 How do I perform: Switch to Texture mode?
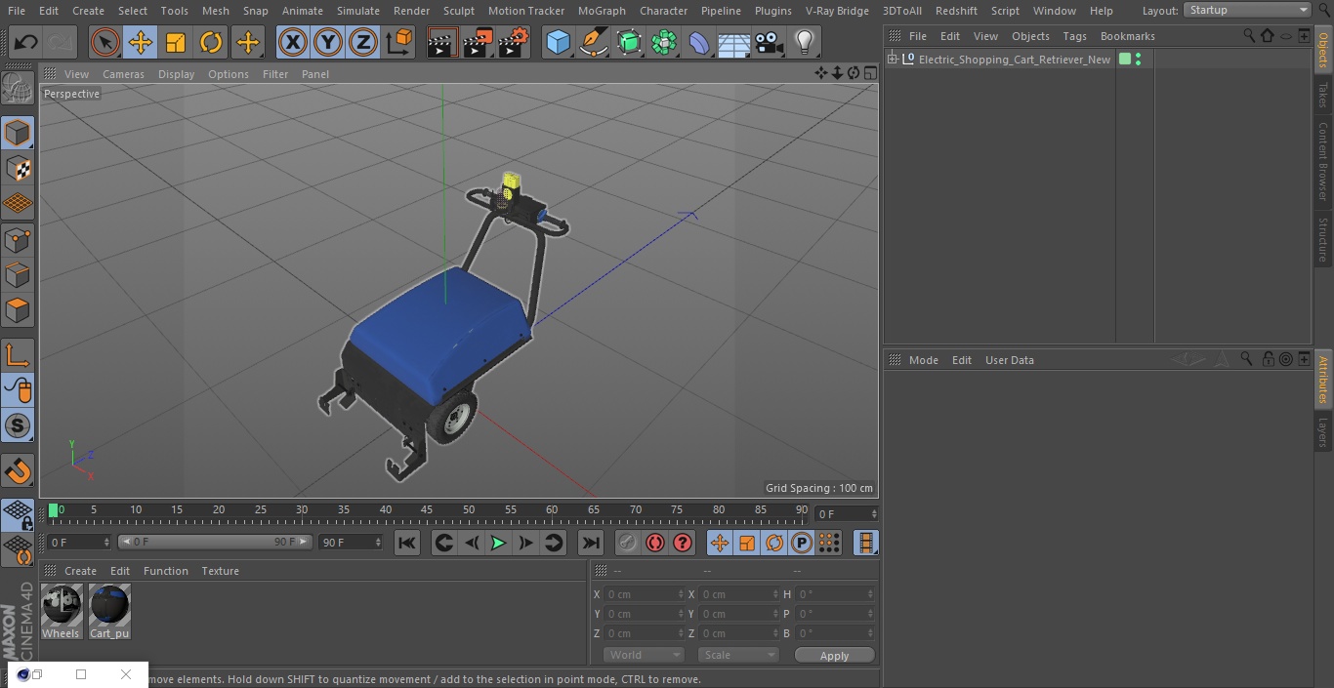click(18, 168)
